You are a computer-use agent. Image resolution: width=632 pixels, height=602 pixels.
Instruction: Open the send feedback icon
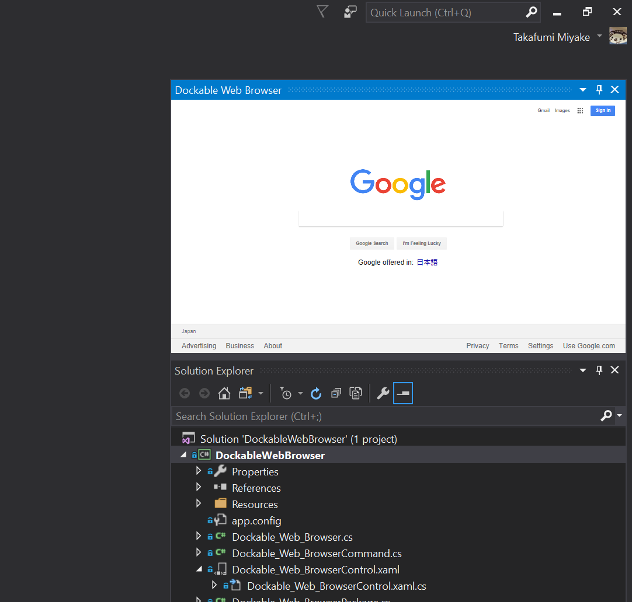[350, 12]
